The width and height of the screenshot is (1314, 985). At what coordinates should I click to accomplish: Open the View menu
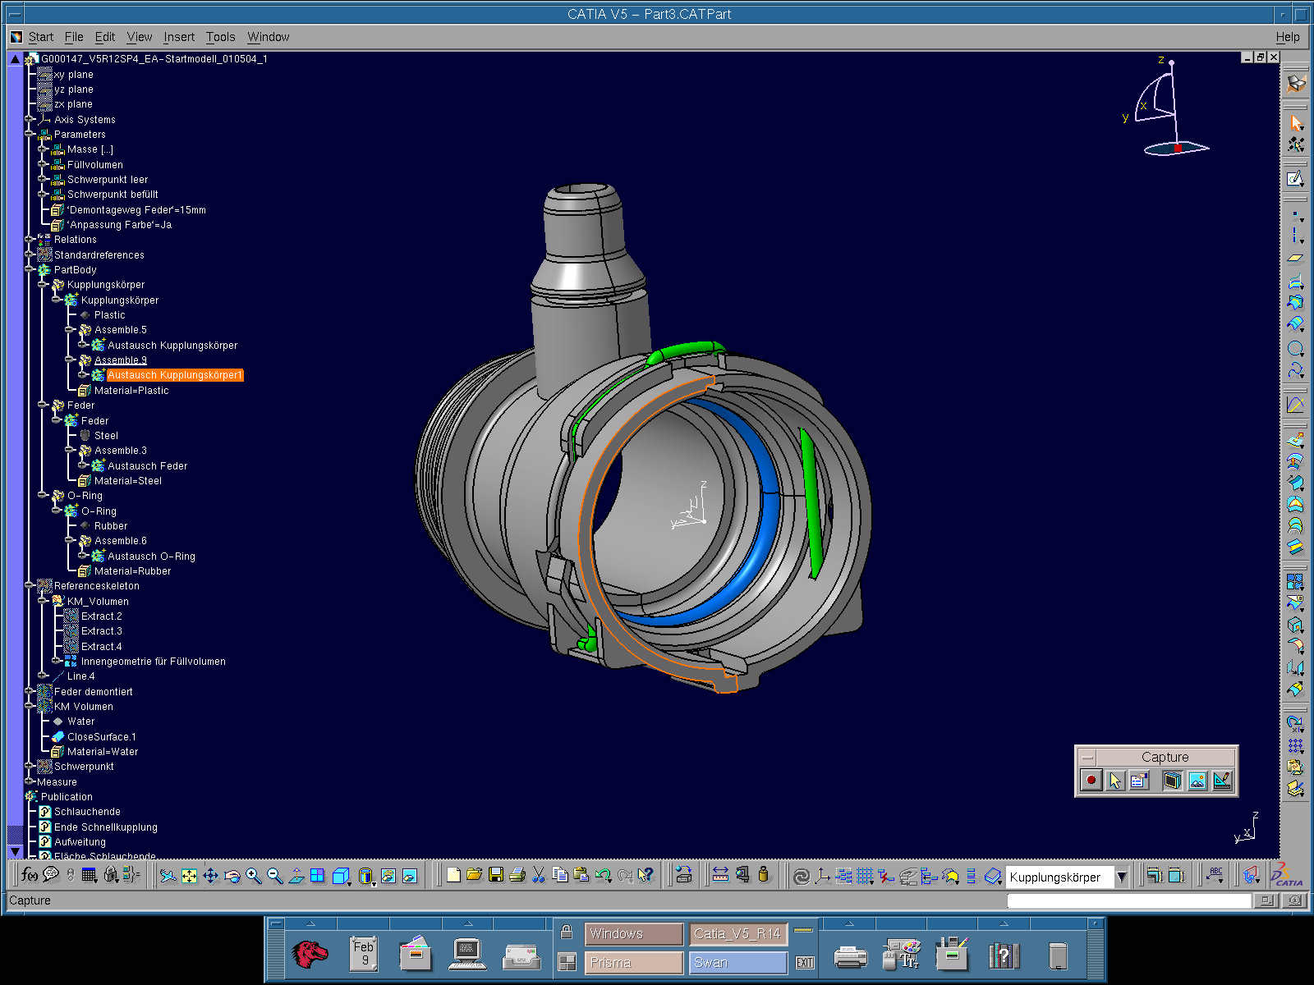139,37
